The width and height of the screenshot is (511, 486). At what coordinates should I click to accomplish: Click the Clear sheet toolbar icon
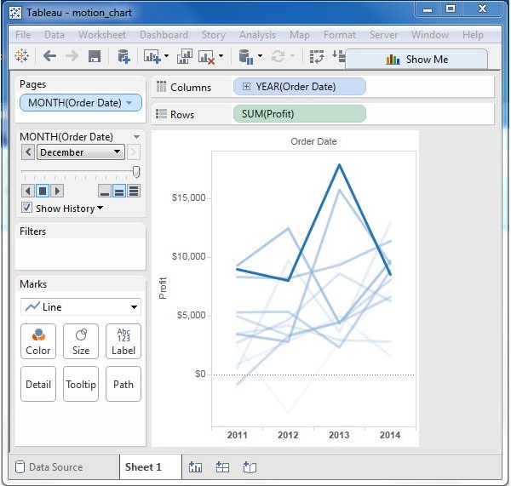tap(207, 57)
